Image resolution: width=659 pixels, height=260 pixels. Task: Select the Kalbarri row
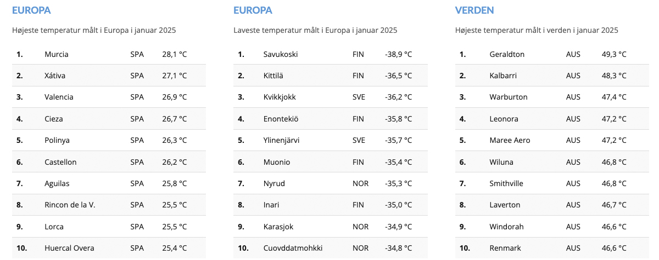(552, 76)
